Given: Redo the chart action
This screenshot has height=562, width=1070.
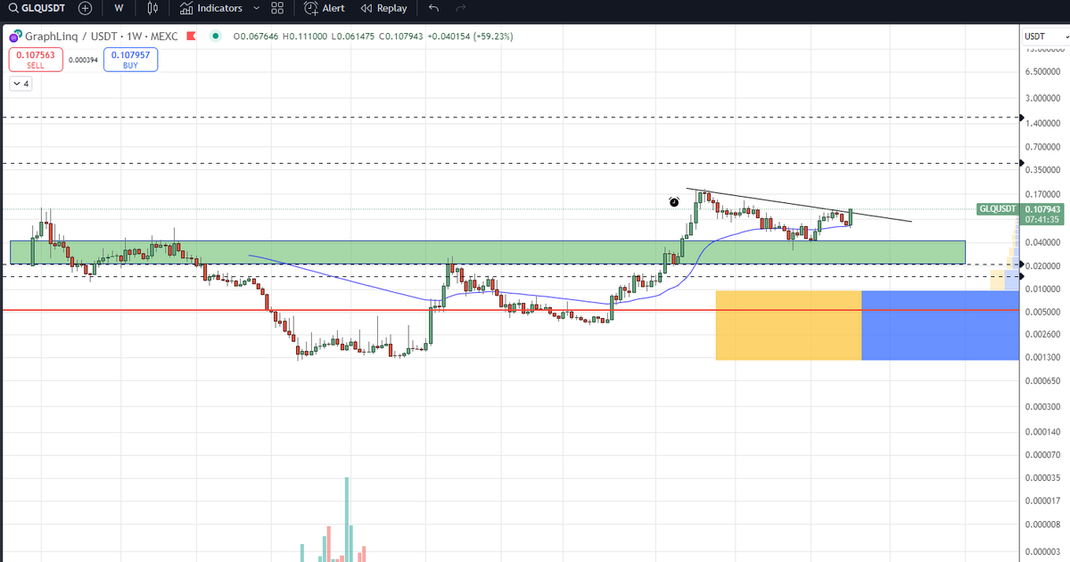Looking at the screenshot, I should pyautogui.click(x=460, y=8).
